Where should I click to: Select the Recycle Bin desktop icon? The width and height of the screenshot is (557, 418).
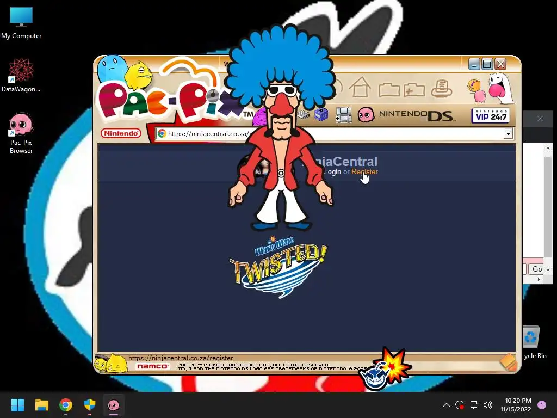(532, 342)
